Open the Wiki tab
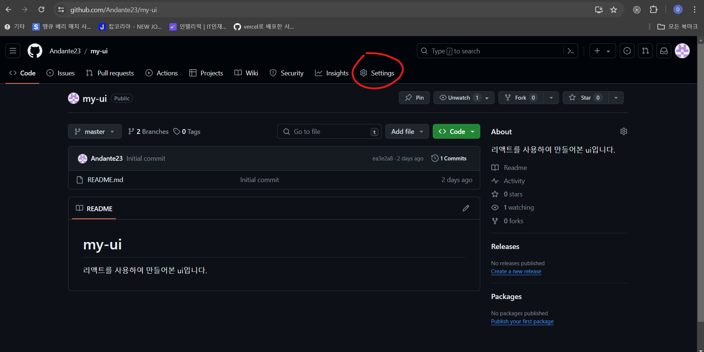 tap(246, 73)
